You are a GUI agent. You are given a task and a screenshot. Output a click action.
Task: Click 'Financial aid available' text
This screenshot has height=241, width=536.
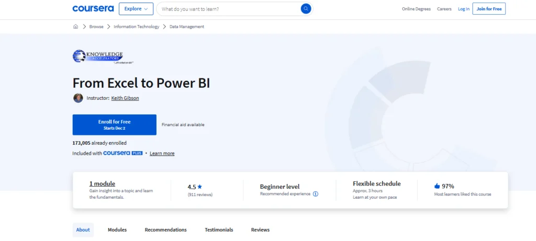pos(183,124)
